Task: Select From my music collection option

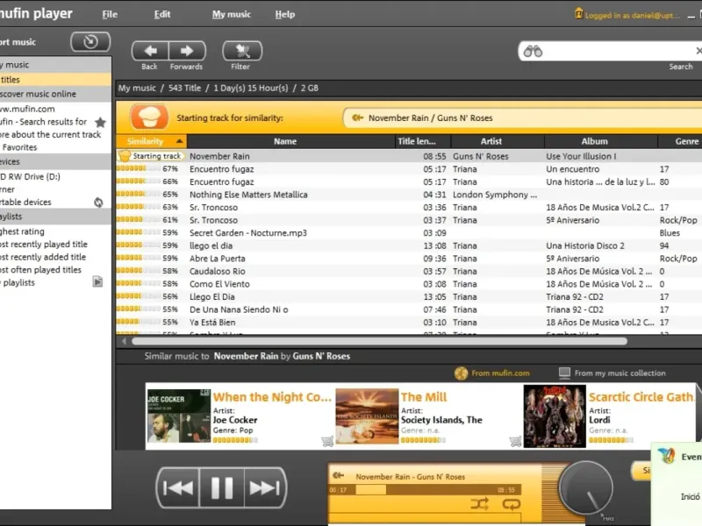Action: (x=612, y=373)
